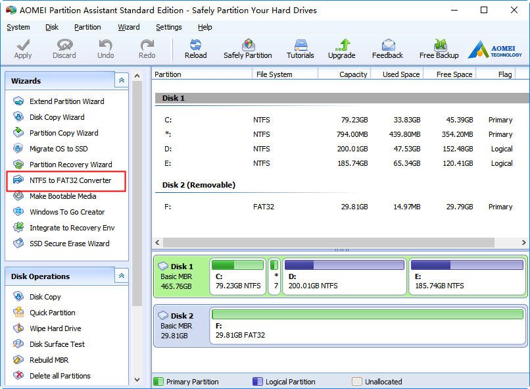Image resolution: width=530 pixels, height=389 pixels.
Task: Click partition list horizontal scroll right arrow
Action: point(523,242)
